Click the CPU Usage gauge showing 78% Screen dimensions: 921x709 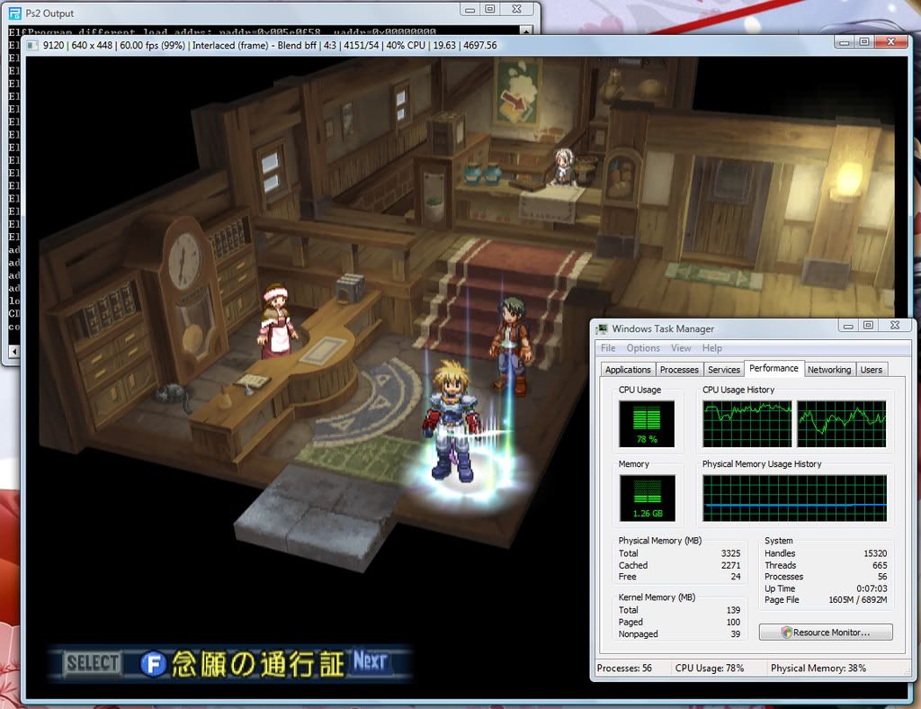pos(647,424)
